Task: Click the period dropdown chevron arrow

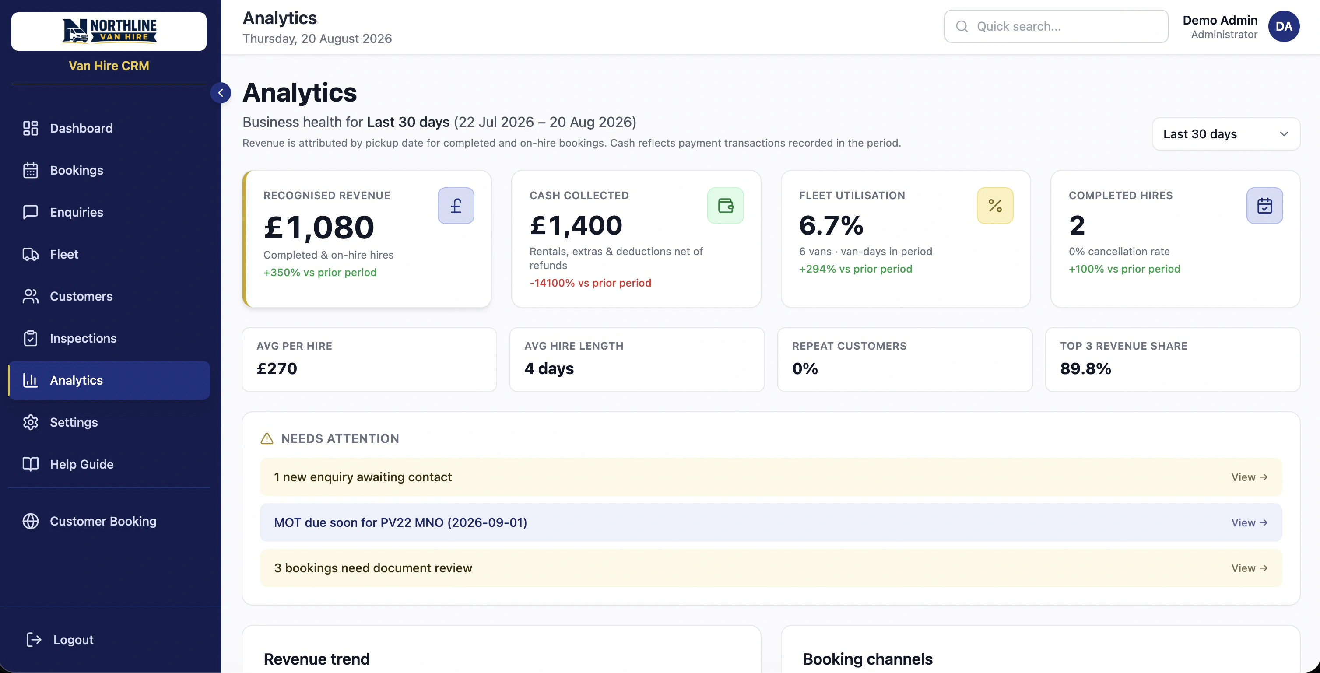Action: 1284,133
